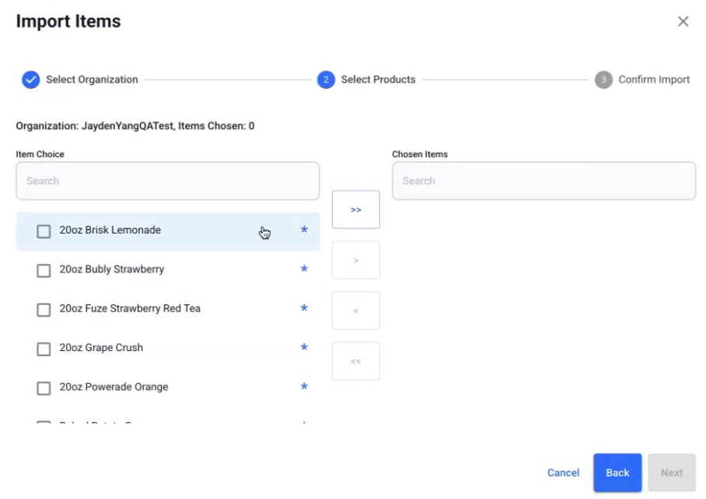706x499 pixels.
Task: Click the move all right (>>) button
Action: 355,209
